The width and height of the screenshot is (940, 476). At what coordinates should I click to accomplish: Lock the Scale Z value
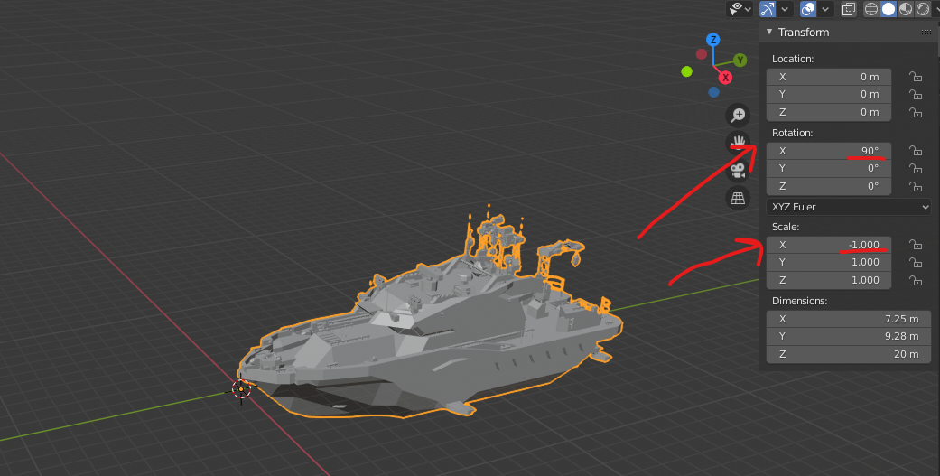[x=915, y=280]
